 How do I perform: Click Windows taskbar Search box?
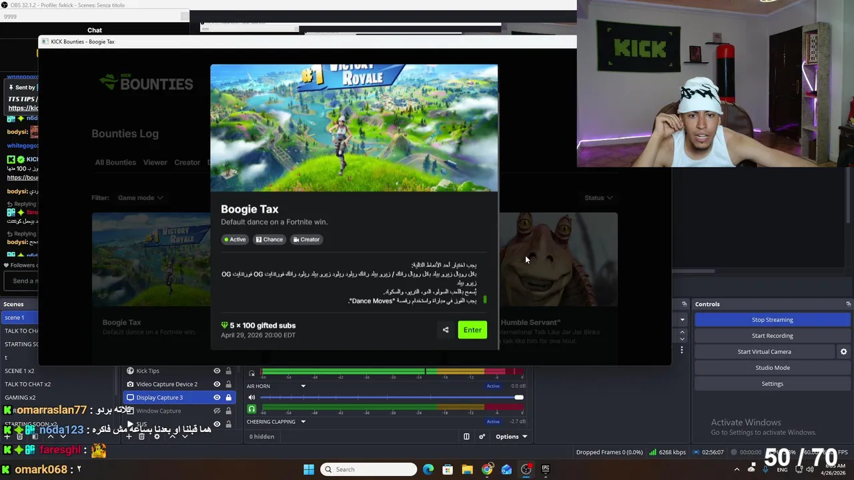pos(368,469)
